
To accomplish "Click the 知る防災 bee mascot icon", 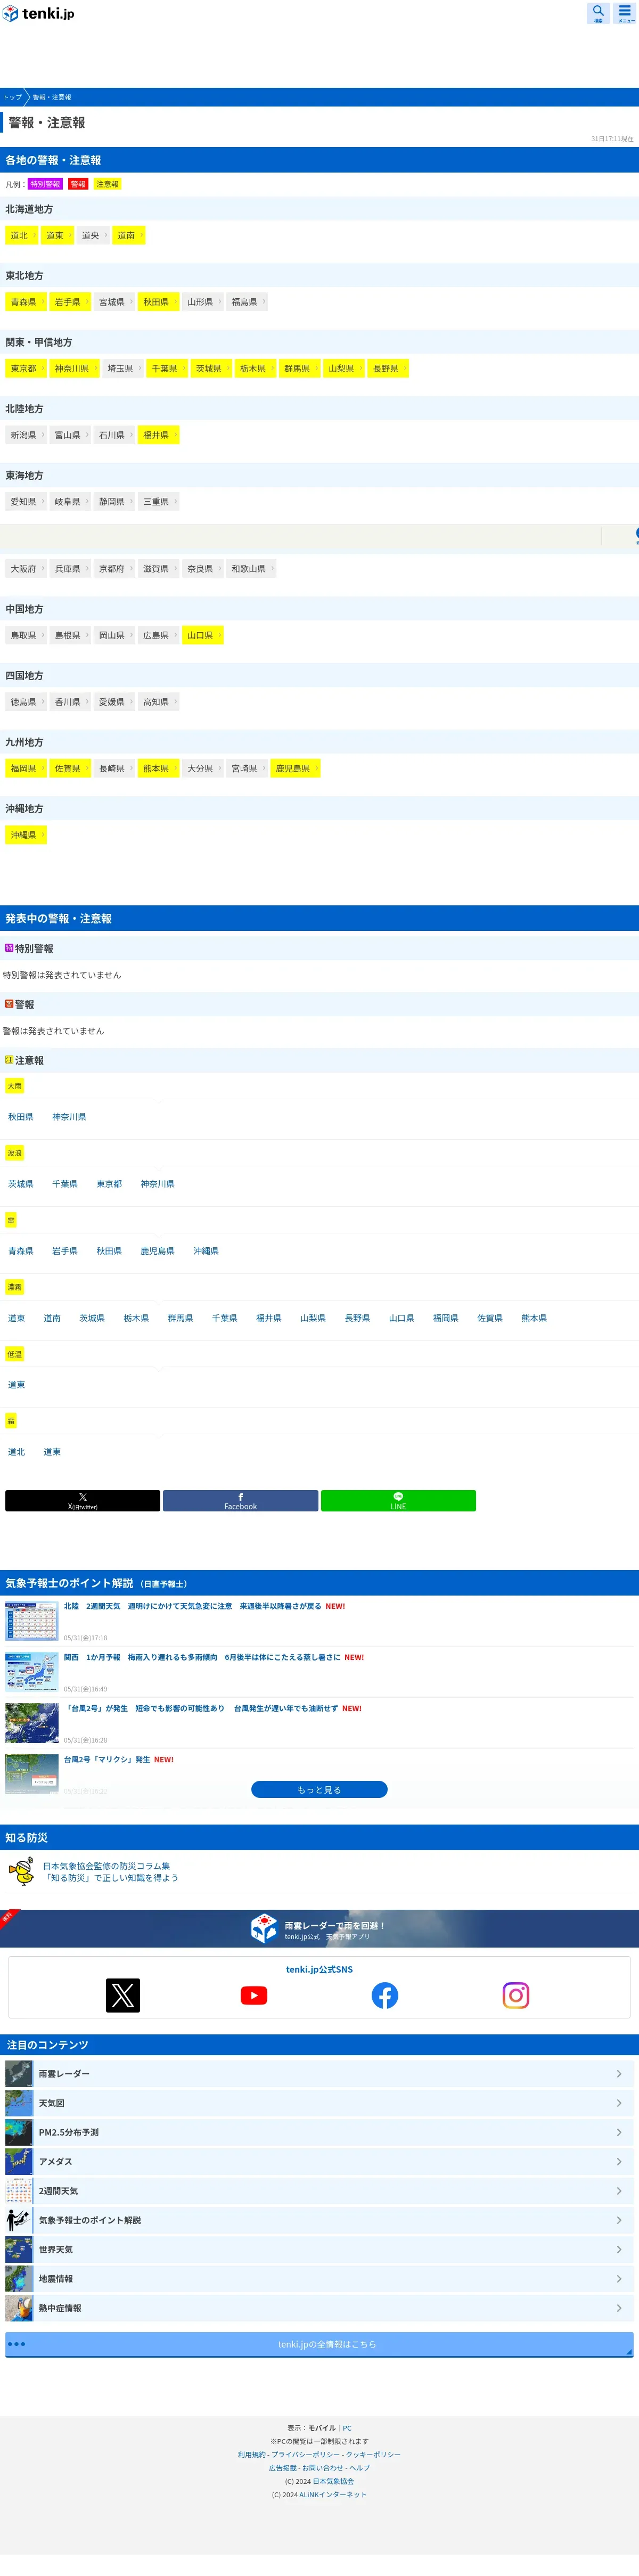I will [20, 1871].
